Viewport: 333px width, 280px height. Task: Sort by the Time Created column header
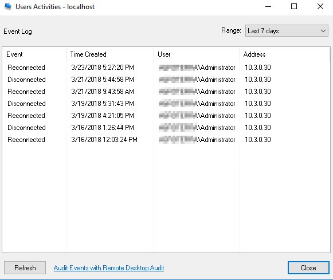click(x=110, y=54)
